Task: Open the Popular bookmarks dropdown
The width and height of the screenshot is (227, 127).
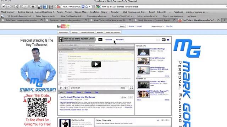Action: 116,12
